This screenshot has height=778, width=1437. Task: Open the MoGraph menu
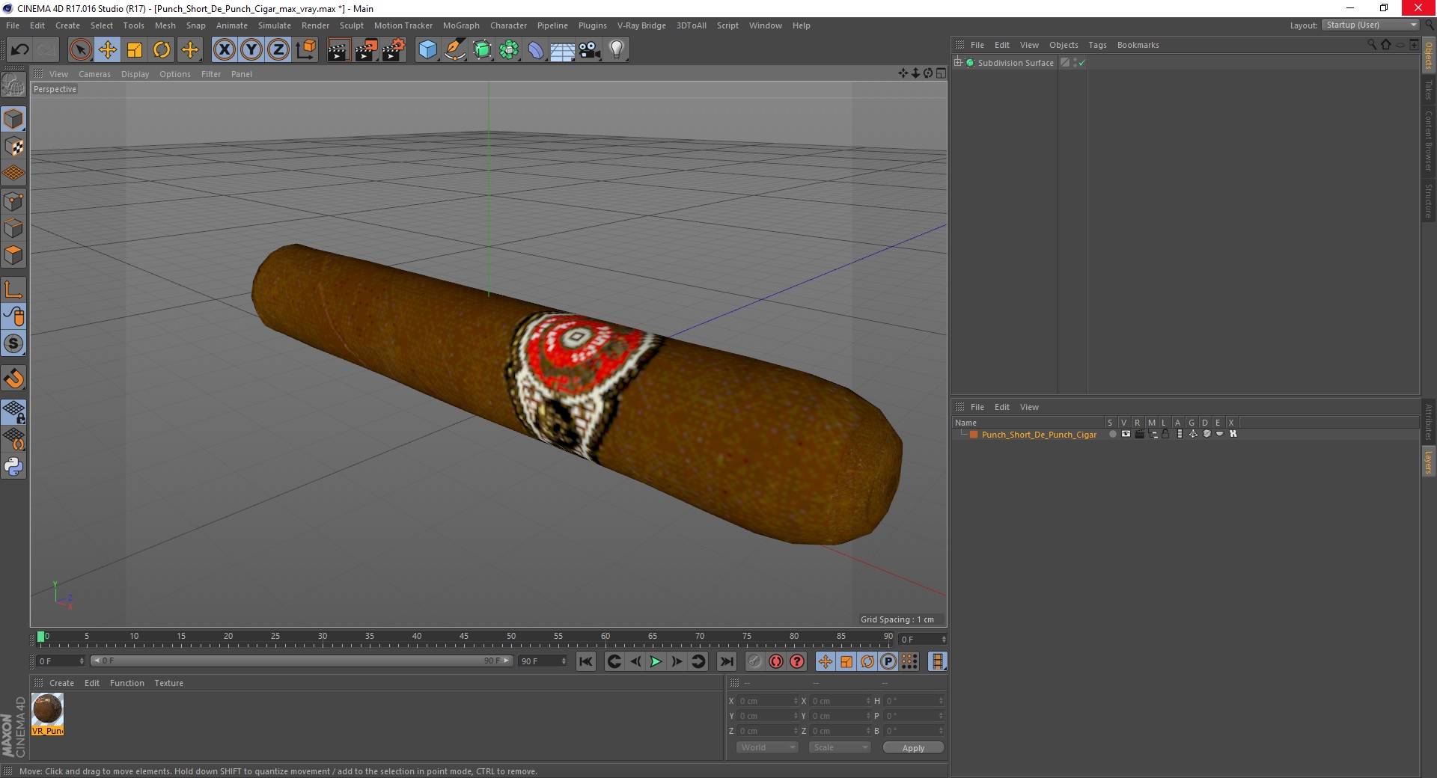[x=461, y=25]
